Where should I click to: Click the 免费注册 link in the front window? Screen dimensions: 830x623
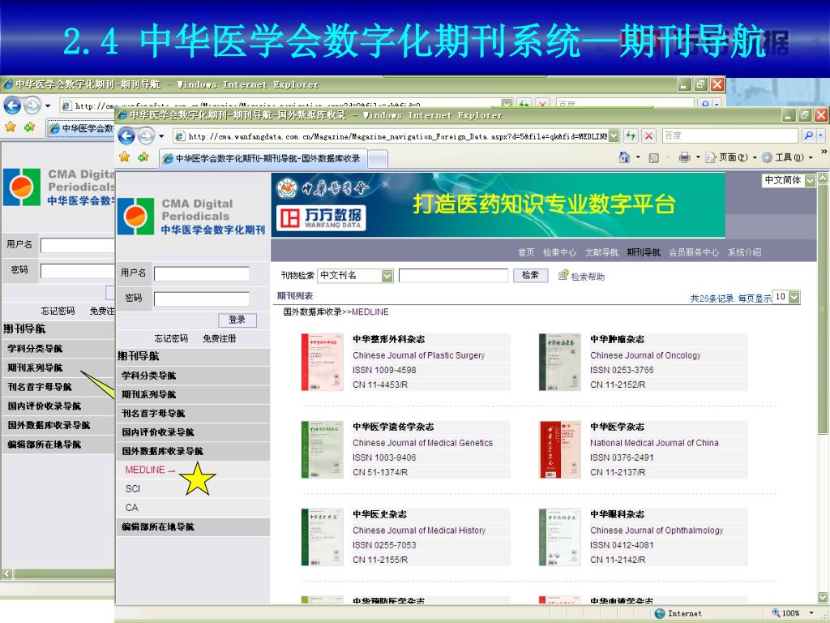(219, 338)
